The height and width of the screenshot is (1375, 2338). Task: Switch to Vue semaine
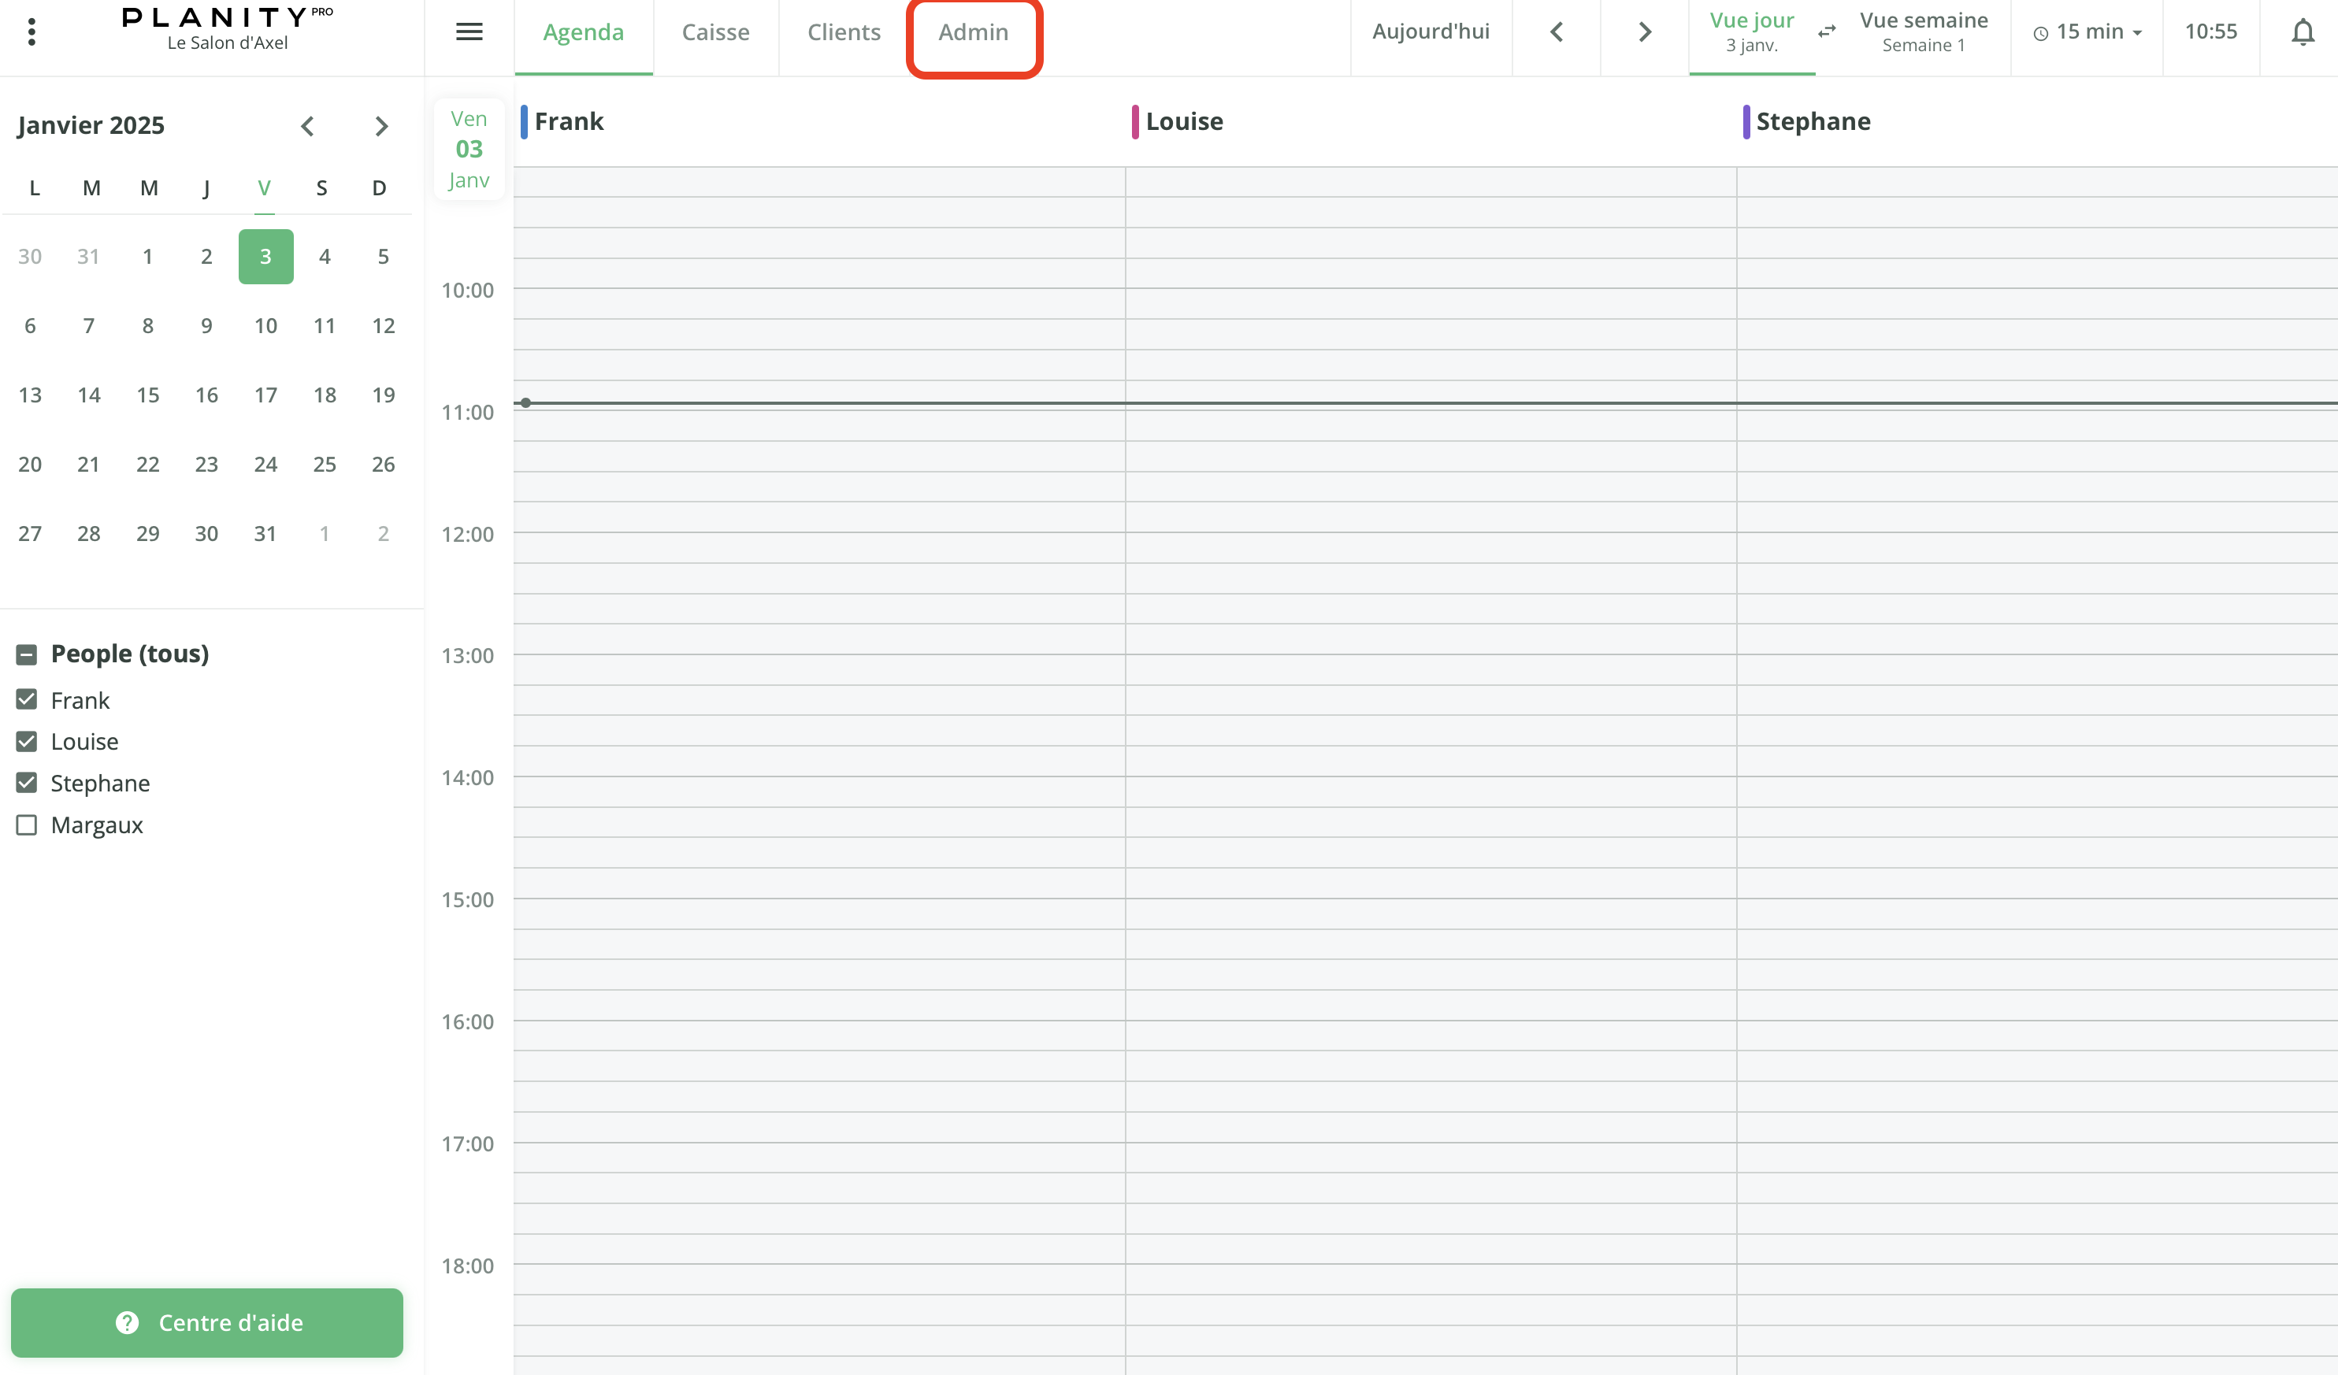tap(1924, 32)
